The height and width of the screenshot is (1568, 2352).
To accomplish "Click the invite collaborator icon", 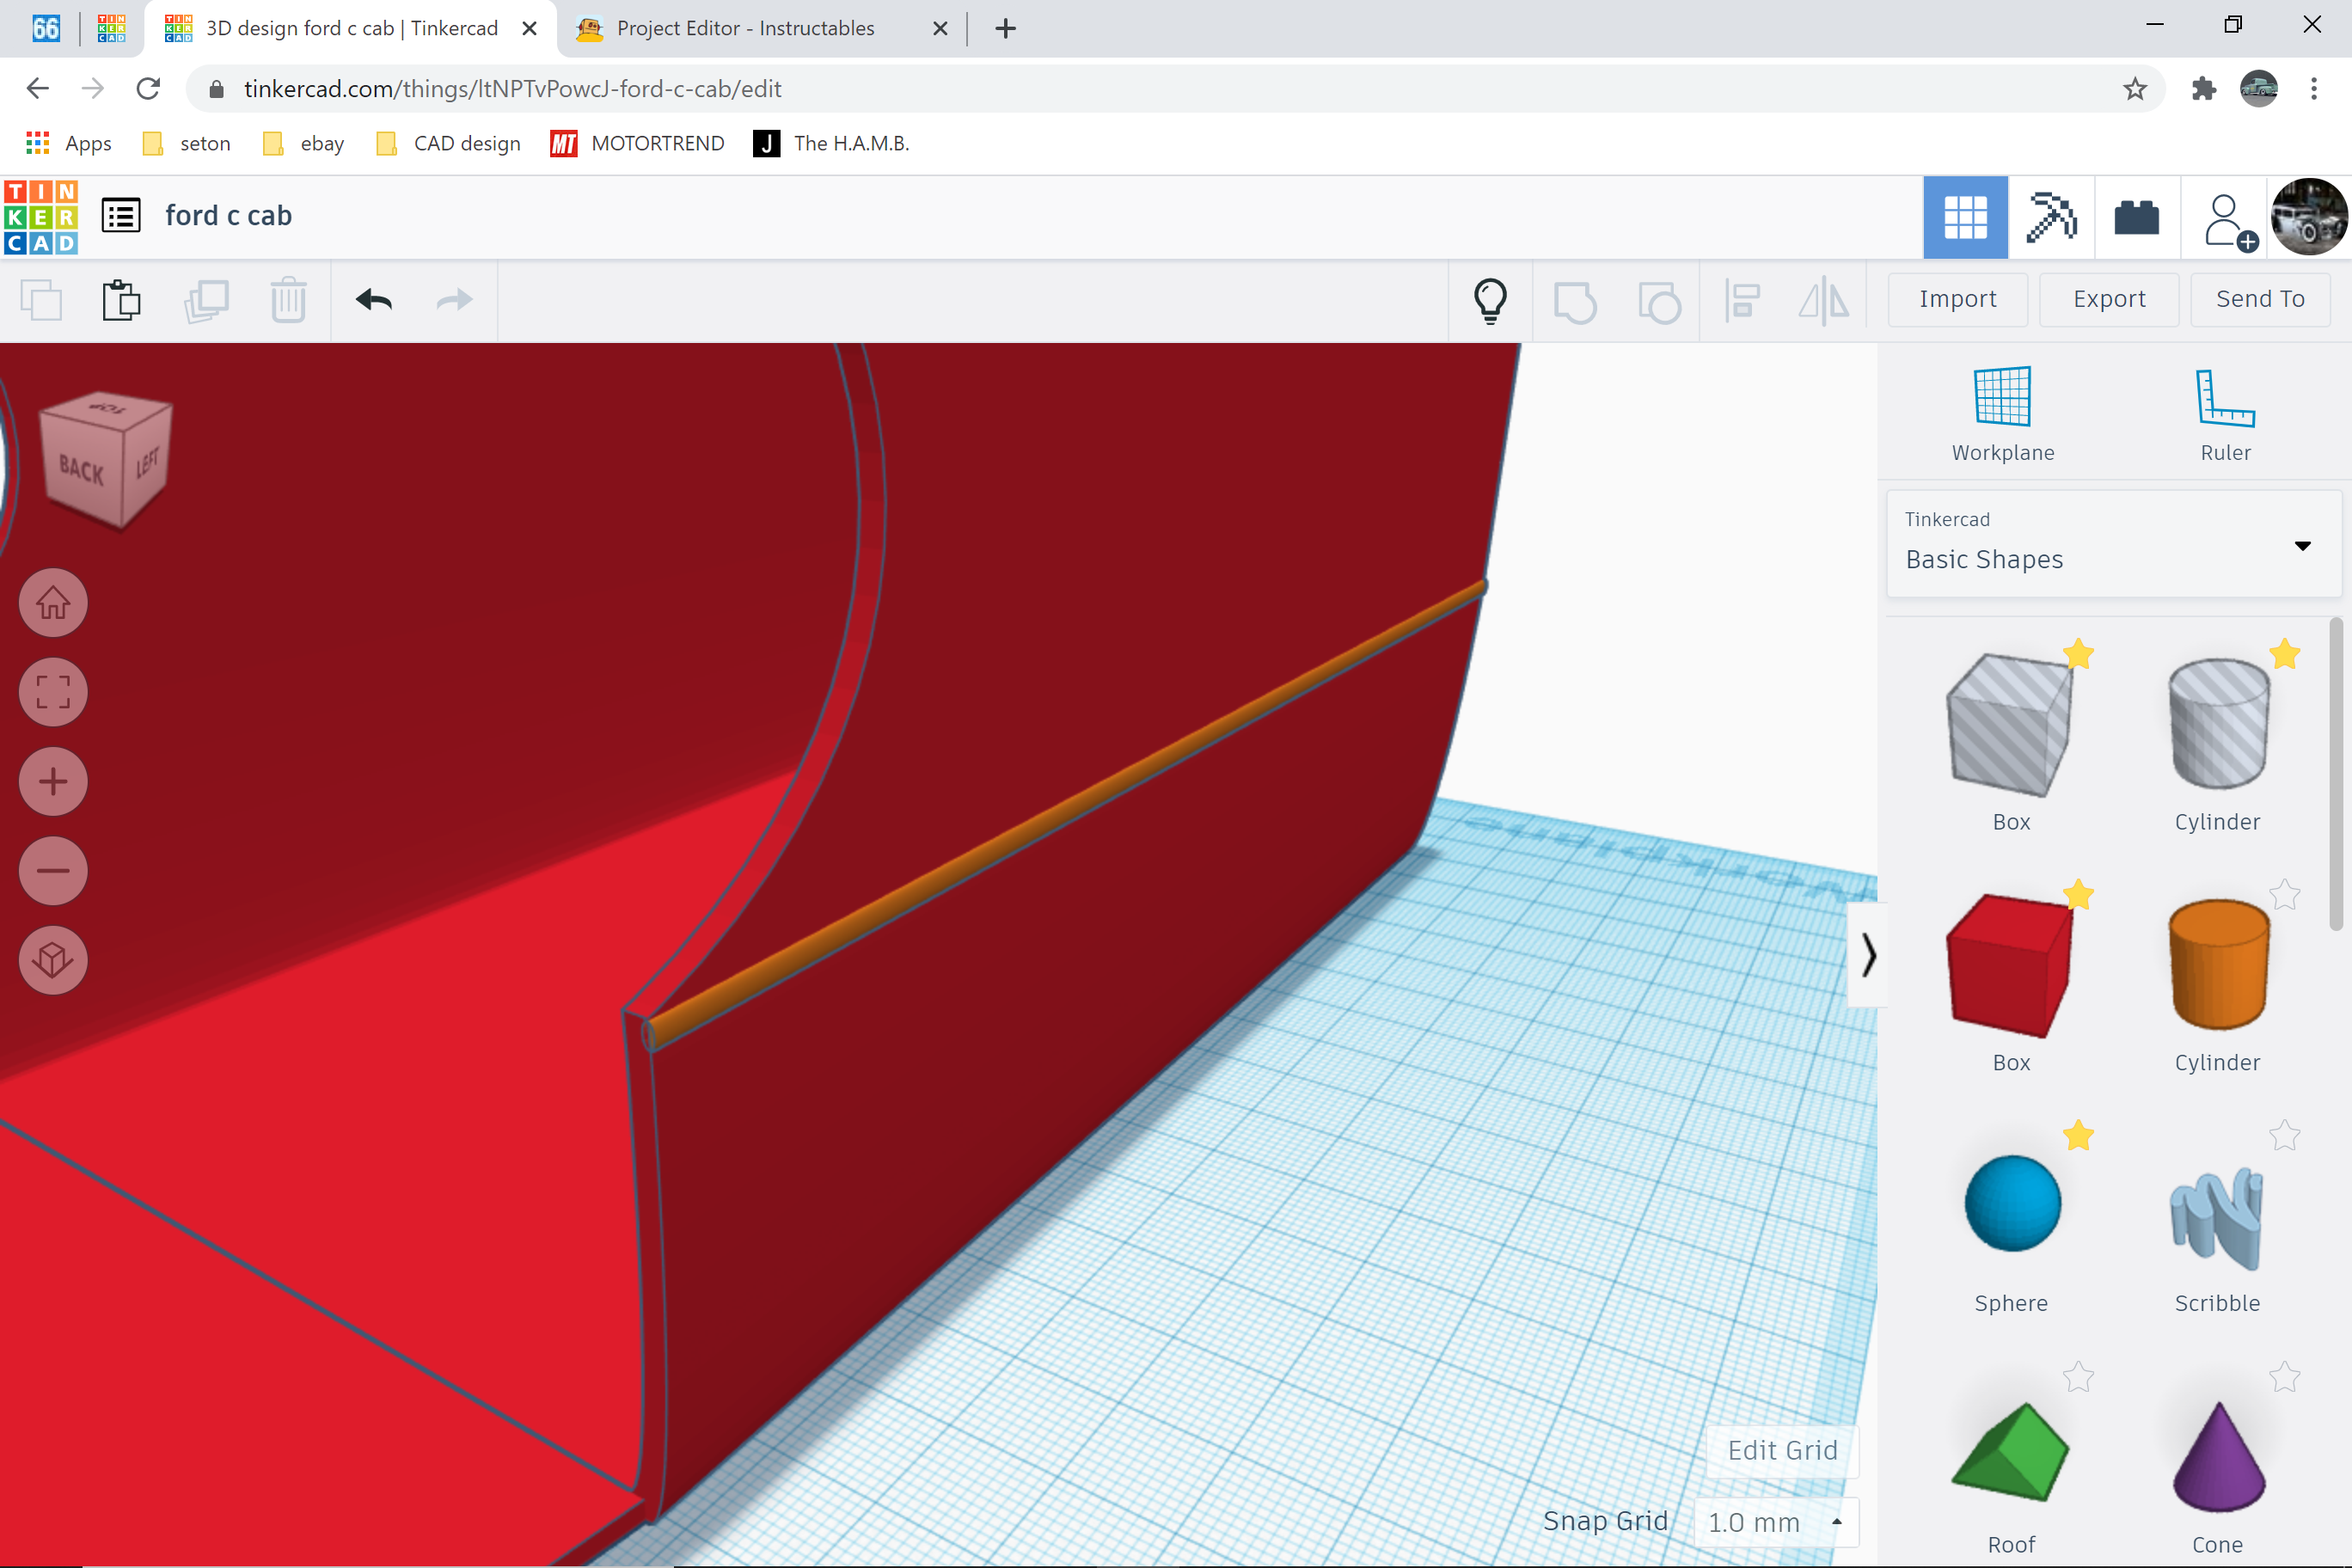I will coord(2228,221).
